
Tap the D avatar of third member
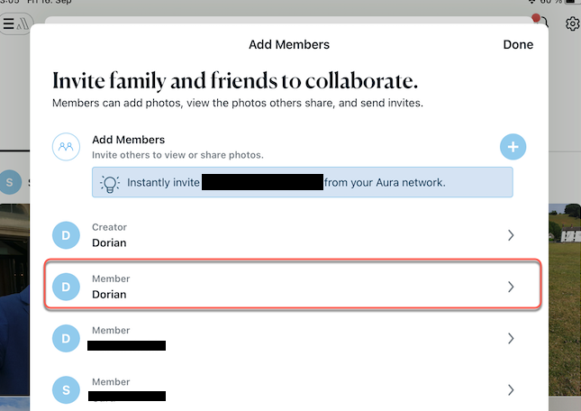pyautogui.click(x=66, y=338)
